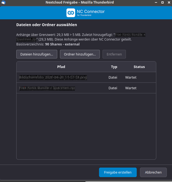Click the Pfad column header
The height and width of the screenshot is (182, 172).
click(x=61, y=67)
